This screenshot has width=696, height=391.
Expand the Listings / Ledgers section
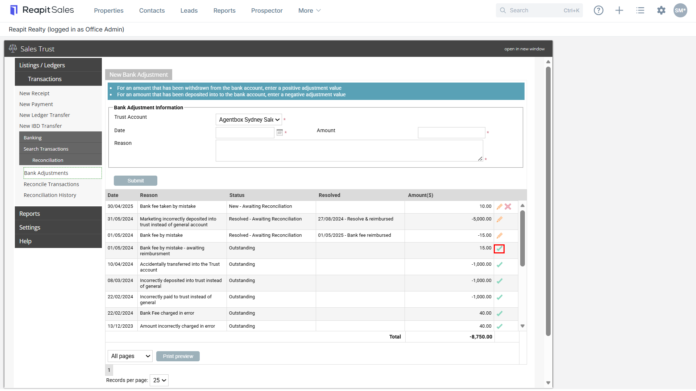pyautogui.click(x=58, y=65)
